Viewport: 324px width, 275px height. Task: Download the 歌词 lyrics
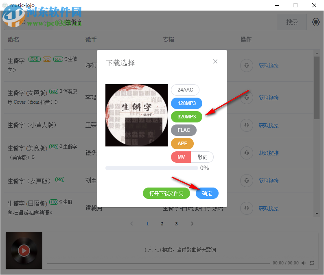coord(202,157)
